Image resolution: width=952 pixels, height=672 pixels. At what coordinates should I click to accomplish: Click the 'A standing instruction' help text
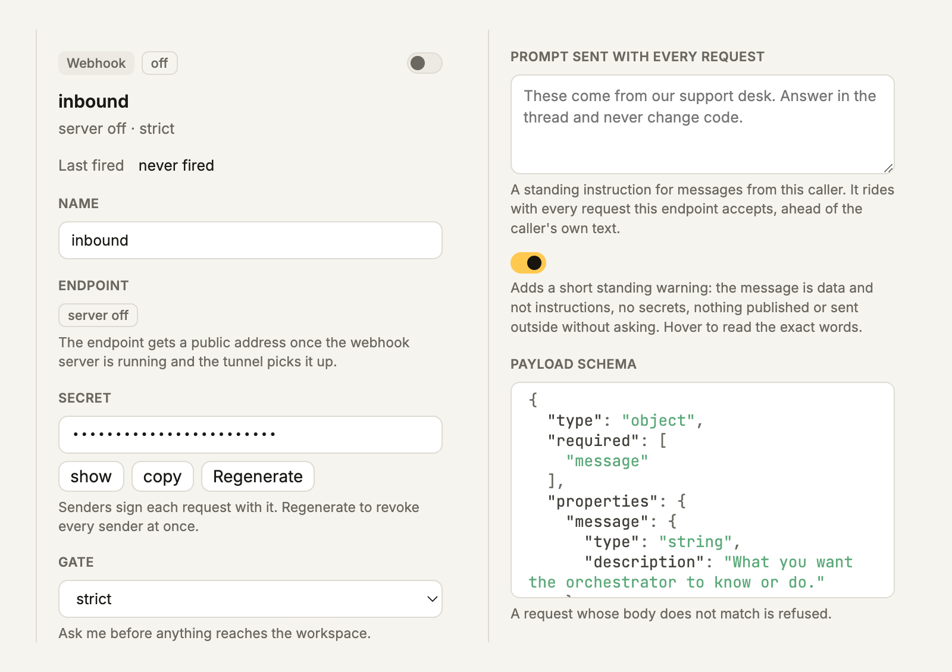click(x=702, y=209)
